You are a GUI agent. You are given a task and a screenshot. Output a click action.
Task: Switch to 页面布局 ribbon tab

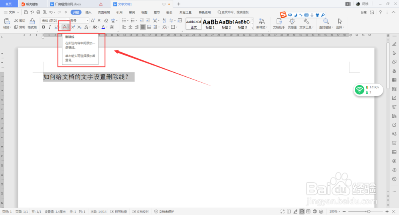[x=104, y=12]
